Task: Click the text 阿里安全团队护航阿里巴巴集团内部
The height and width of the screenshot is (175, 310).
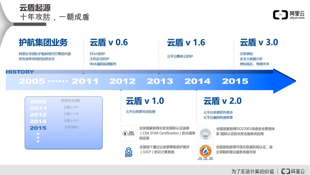Action: coord(45,54)
